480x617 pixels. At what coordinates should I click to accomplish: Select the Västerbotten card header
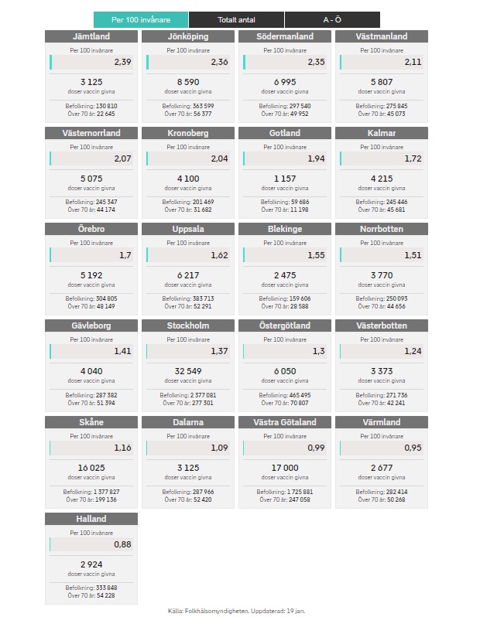[x=382, y=326]
